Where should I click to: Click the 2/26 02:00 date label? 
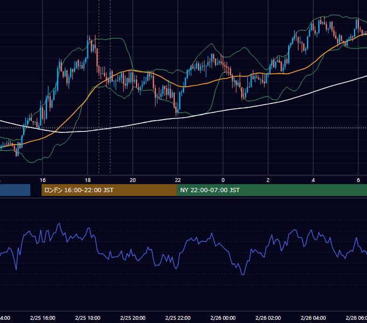(x=268, y=318)
